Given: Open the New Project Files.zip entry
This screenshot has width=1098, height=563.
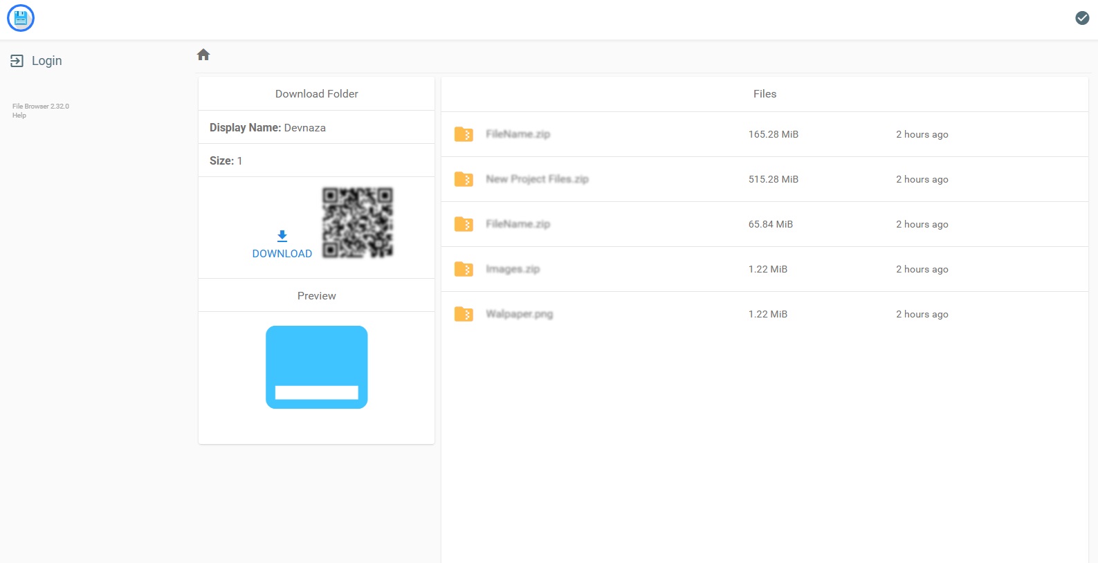Looking at the screenshot, I should (537, 179).
